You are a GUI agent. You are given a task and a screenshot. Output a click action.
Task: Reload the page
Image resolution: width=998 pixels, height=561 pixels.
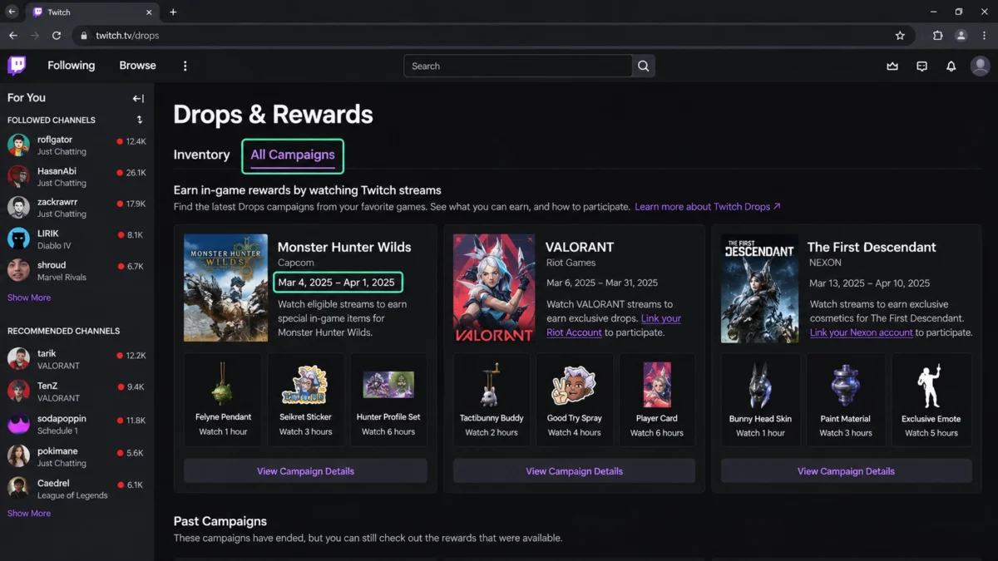coord(57,36)
